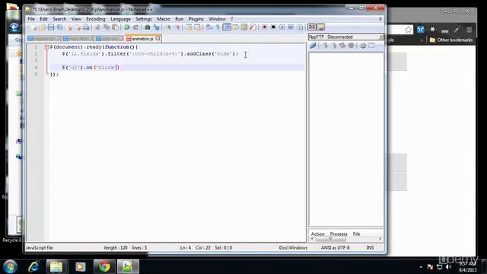Click the Save All toolbar icon

coord(59,27)
